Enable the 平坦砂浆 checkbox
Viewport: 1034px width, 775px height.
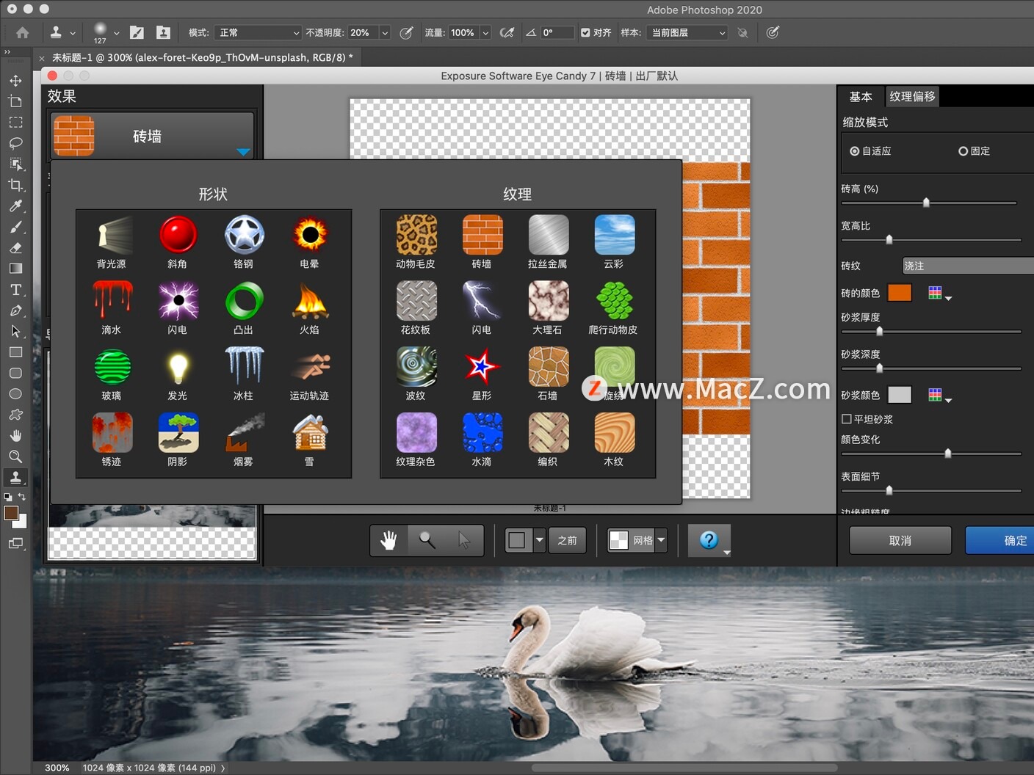coord(846,419)
